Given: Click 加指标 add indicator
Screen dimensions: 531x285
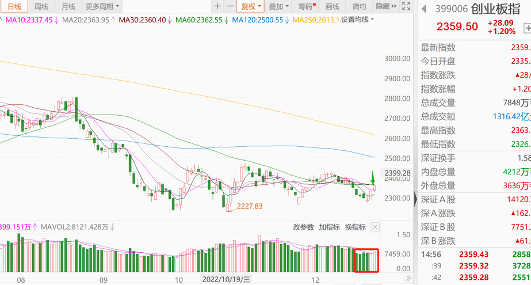Looking at the screenshot, I should pyautogui.click(x=329, y=227).
